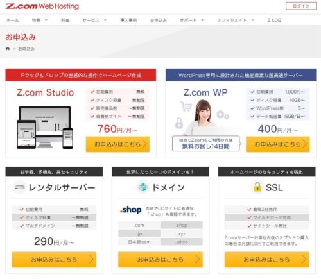The image size is (321, 279).
Task: Click the red Z.com Studio banner header
Action: (x=81, y=75)
